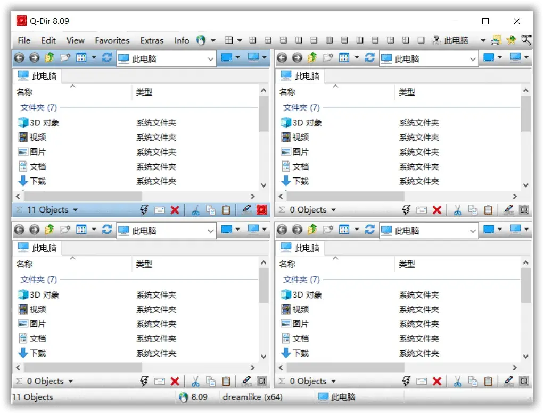The width and height of the screenshot is (544, 415).
Task: Select 此电脑 tab in bottom-right pane
Action: (300, 248)
